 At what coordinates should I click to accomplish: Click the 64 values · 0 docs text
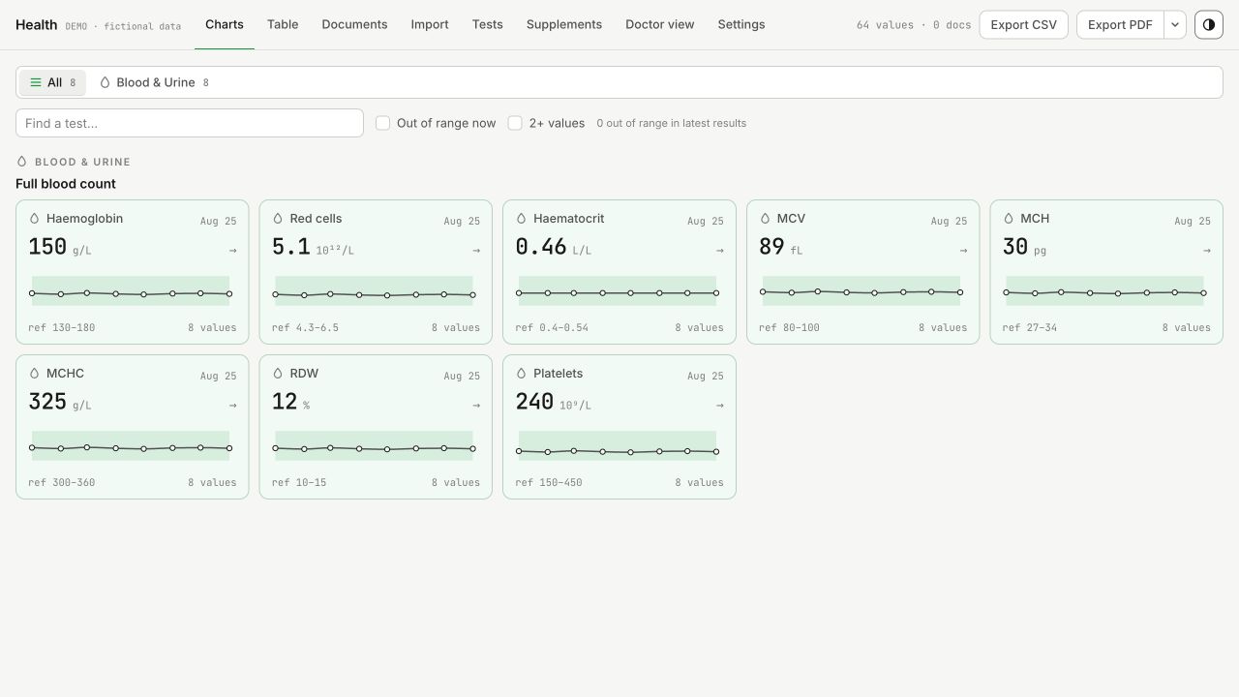(914, 25)
